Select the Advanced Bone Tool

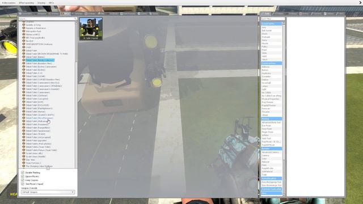pyautogui.click(x=271, y=122)
